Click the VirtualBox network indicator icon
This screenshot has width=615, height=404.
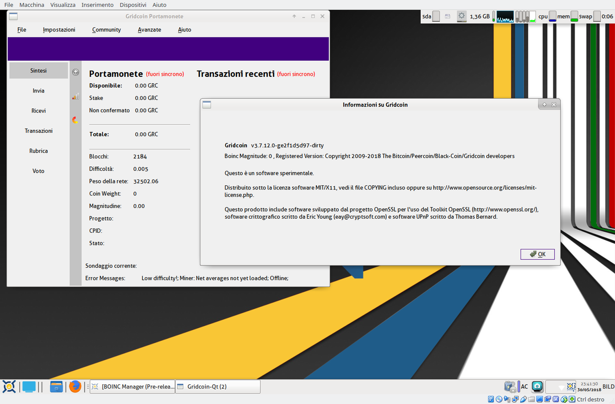pos(515,399)
